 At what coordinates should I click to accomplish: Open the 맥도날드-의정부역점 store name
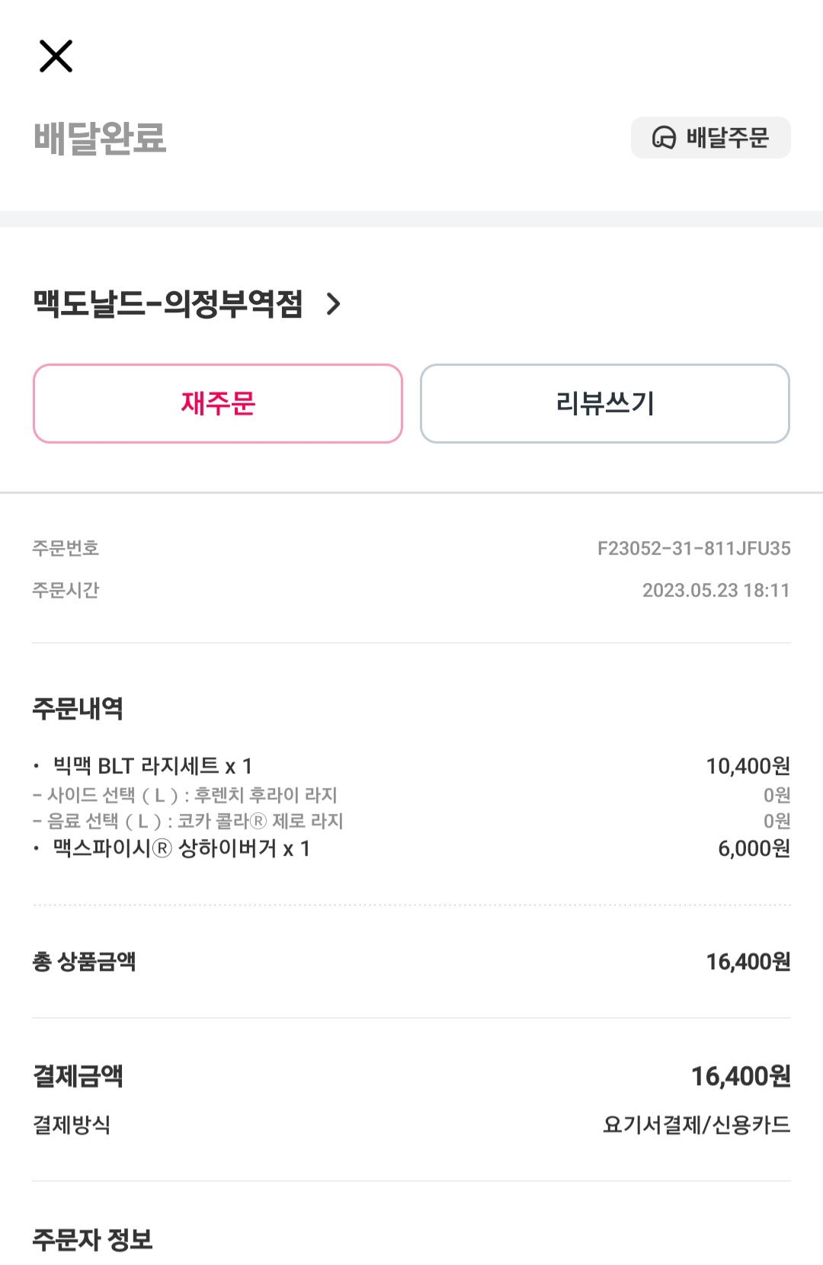(168, 304)
